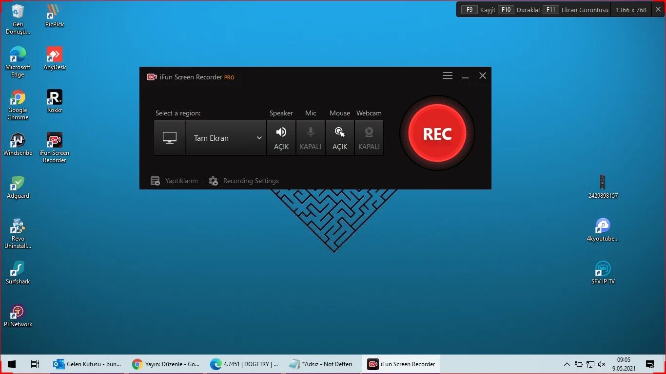Select the Revo Uninstaller desktop icon

(18, 234)
